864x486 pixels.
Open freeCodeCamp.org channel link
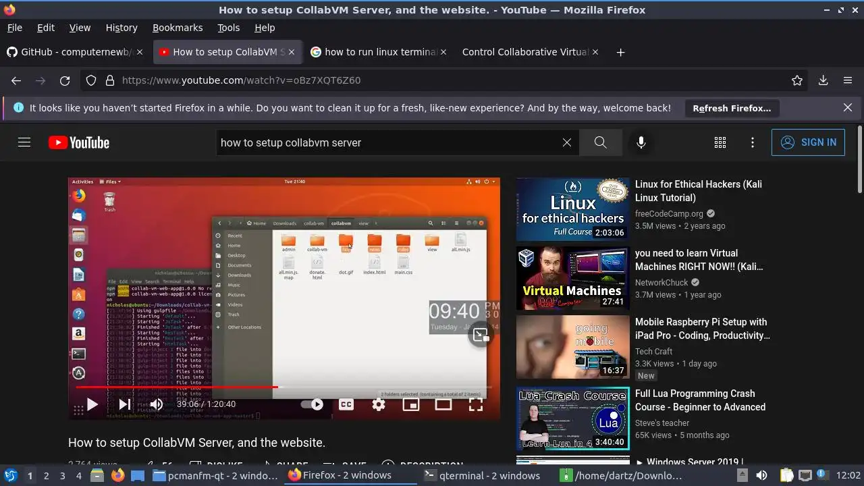(x=669, y=213)
